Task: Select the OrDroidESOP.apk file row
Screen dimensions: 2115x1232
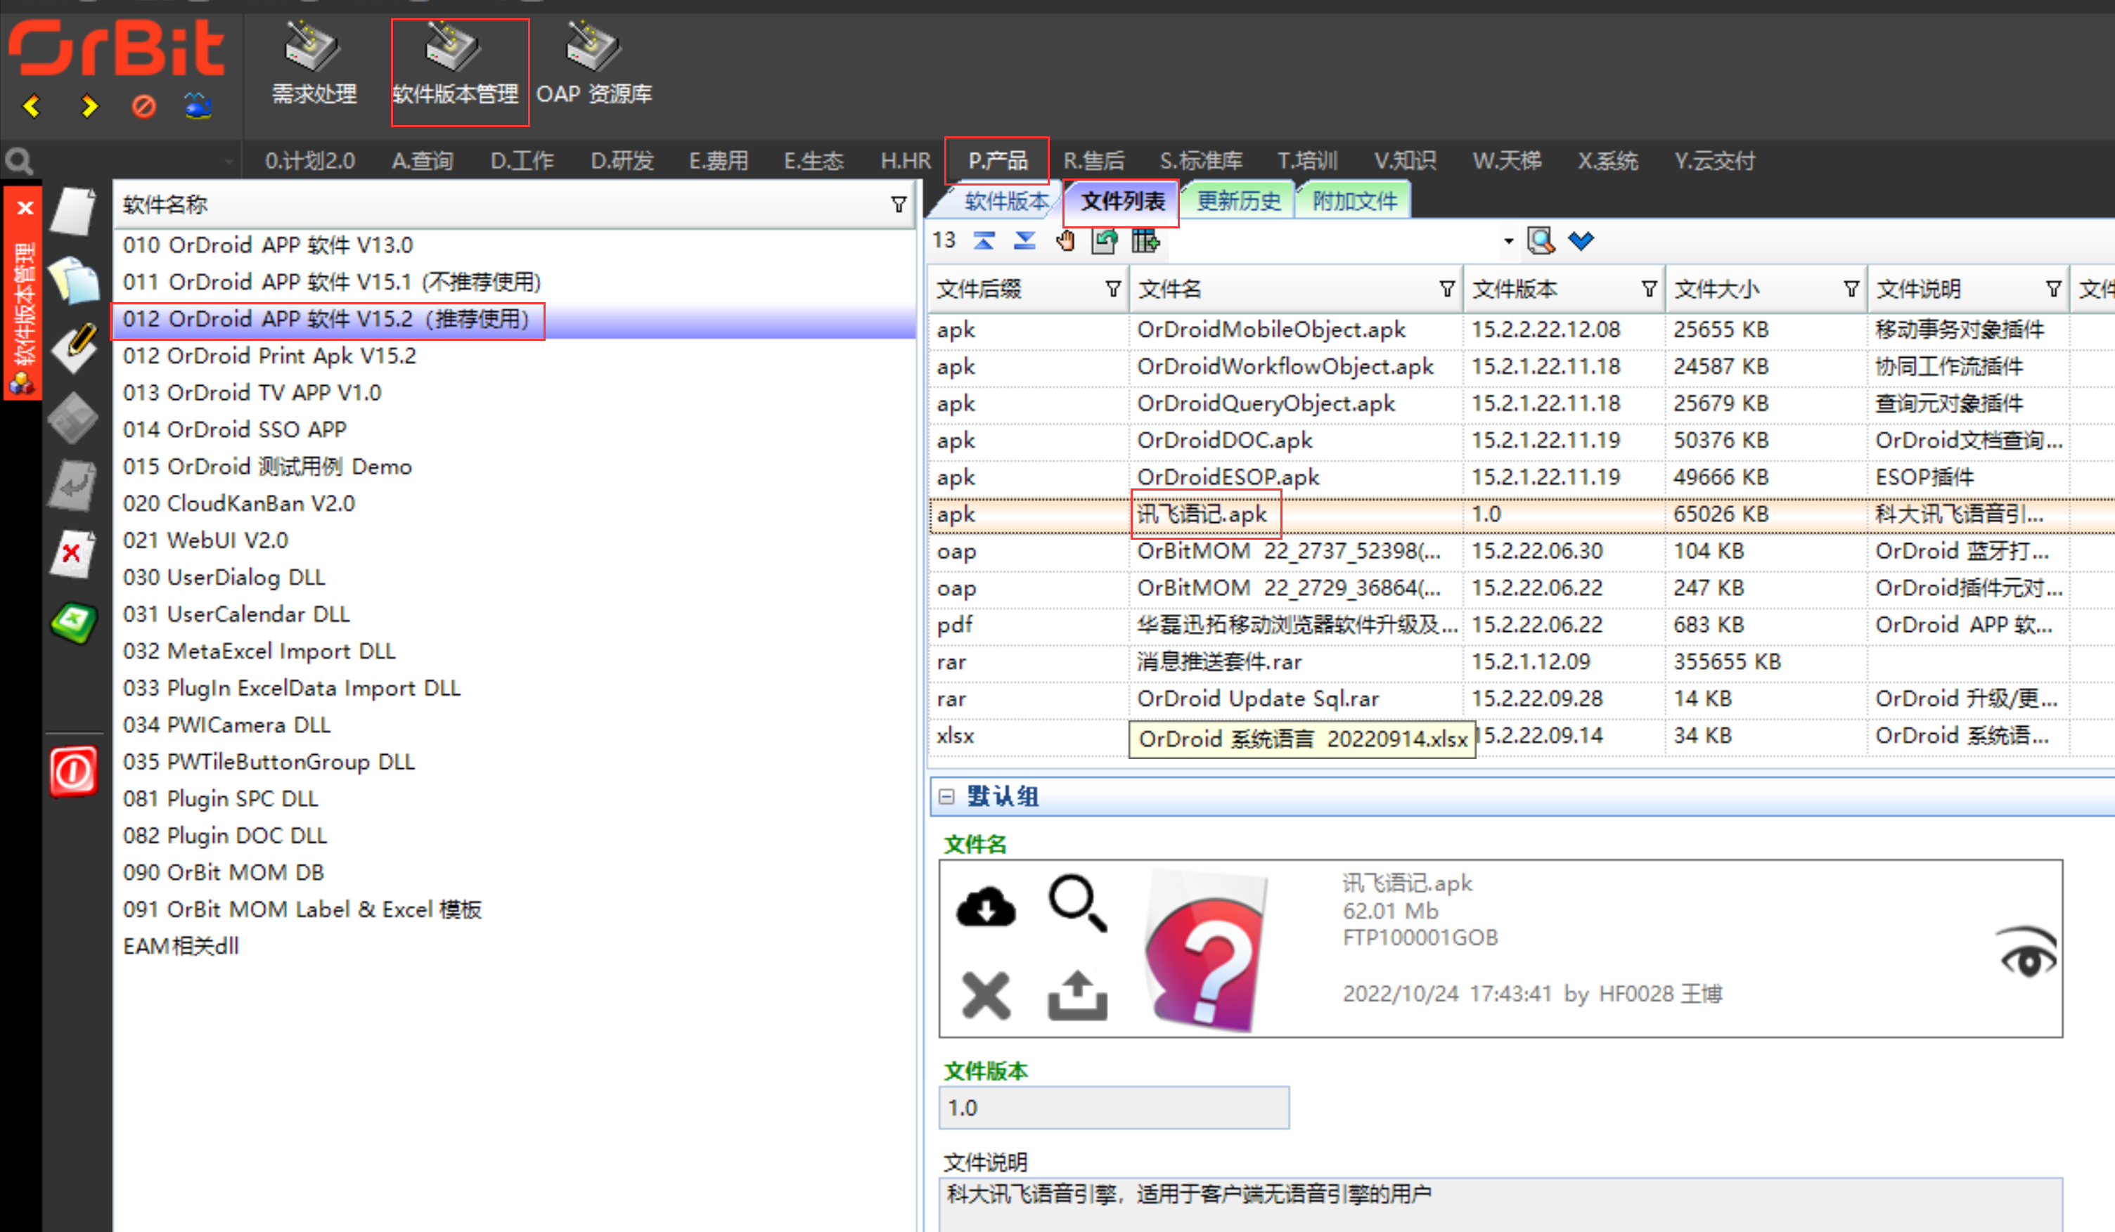Action: (x=1521, y=477)
